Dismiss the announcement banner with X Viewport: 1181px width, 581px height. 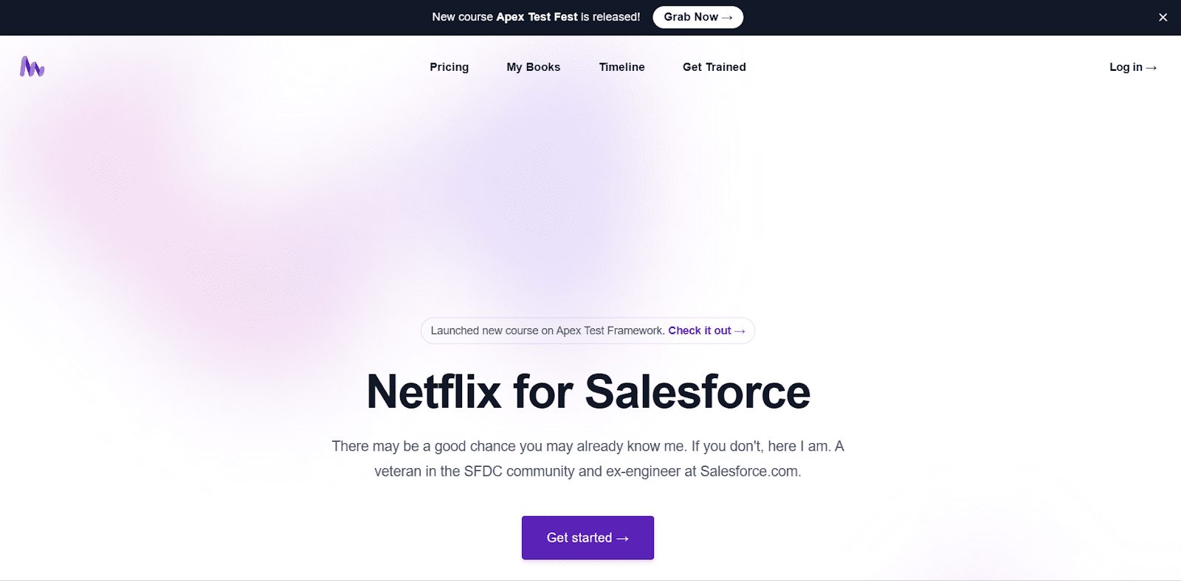pos(1163,17)
